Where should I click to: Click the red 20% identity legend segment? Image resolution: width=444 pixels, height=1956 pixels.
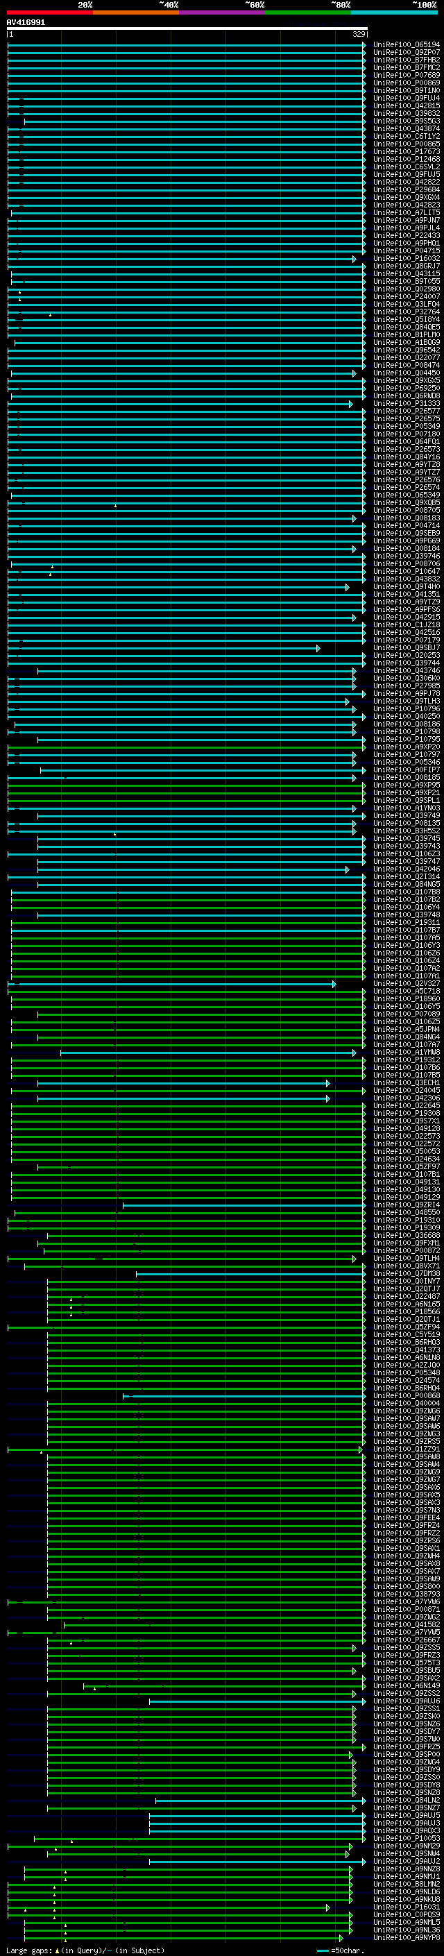pyautogui.click(x=49, y=12)
